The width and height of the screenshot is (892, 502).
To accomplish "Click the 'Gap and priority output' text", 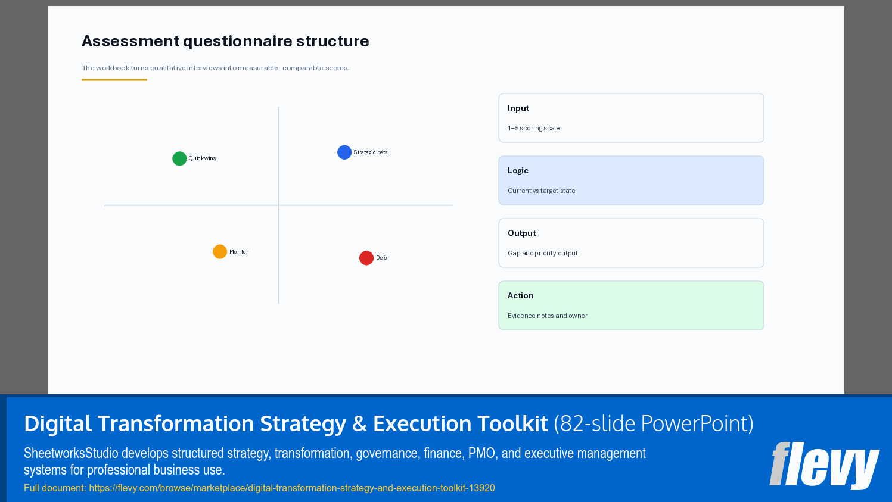I will pos(543,253).
